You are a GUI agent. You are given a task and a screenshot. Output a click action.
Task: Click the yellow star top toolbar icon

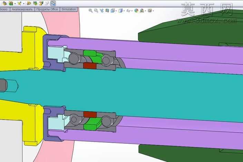click(x=19, y=3)
